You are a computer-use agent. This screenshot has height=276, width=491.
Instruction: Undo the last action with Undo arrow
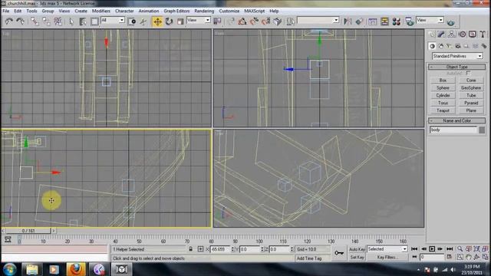click(x=8, y=21)
